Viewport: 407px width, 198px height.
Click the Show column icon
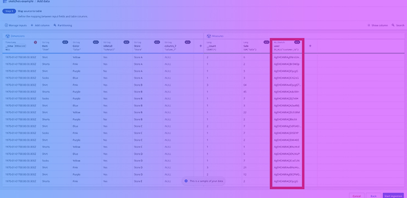(x=369, y=25)
